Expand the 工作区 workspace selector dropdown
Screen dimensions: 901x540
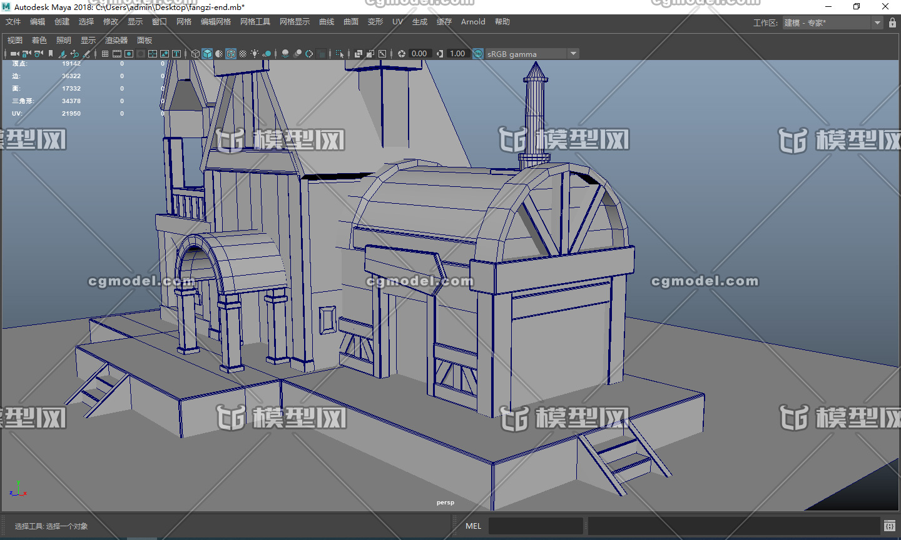pos(877,22)
